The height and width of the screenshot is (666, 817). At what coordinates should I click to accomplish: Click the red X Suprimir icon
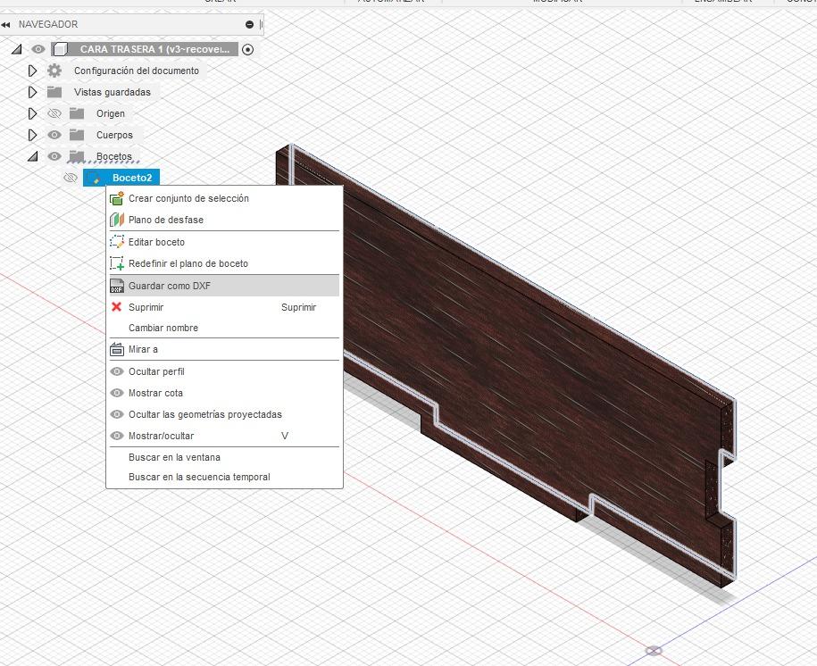[117, 307]
